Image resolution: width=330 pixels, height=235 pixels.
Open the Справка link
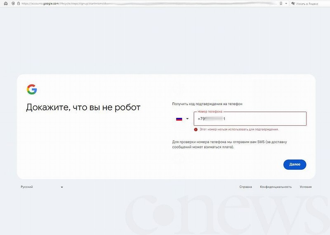pos(245,187)
